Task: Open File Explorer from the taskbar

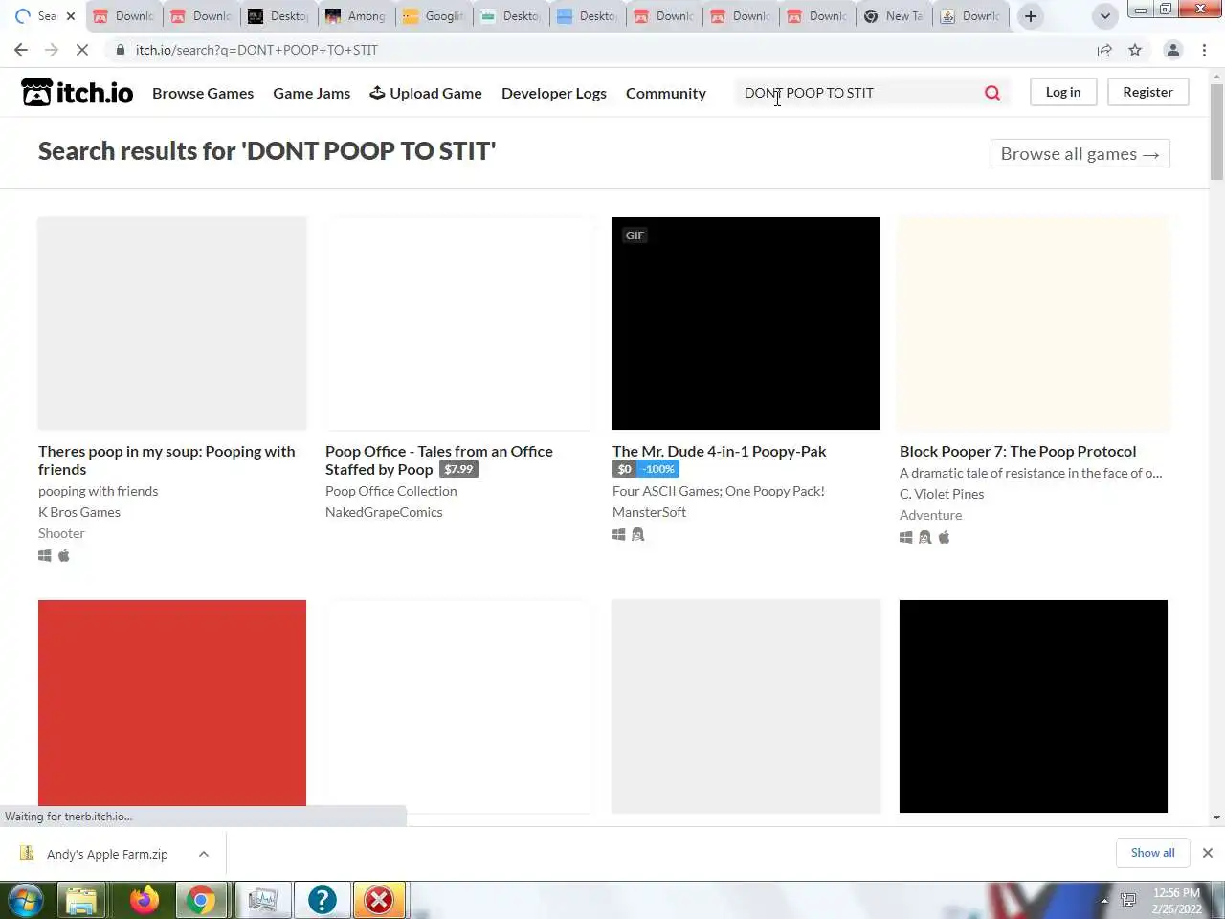Action: tap(81, 900)
